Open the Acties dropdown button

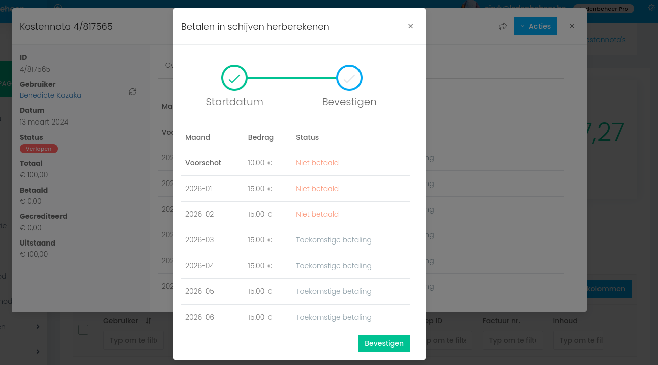(535, 26)
